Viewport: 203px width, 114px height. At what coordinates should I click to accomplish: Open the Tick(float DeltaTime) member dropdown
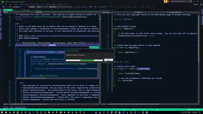click(x=183, y=12)
